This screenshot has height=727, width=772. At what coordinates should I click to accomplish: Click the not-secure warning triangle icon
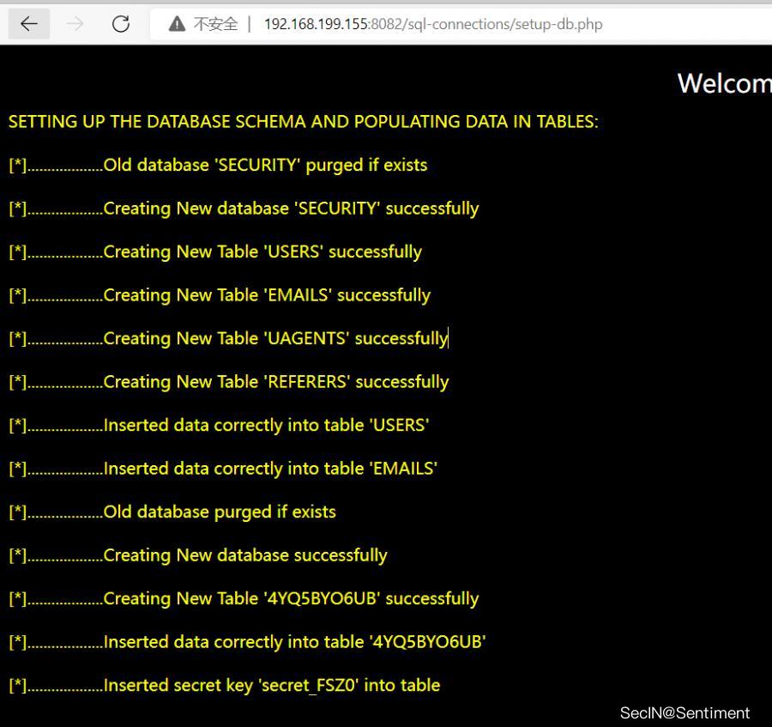(x=177, y=24)
